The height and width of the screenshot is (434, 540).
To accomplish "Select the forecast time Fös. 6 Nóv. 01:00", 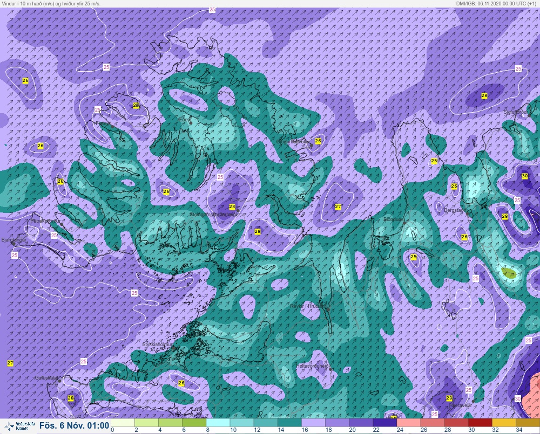I will (x=74, y=426).
